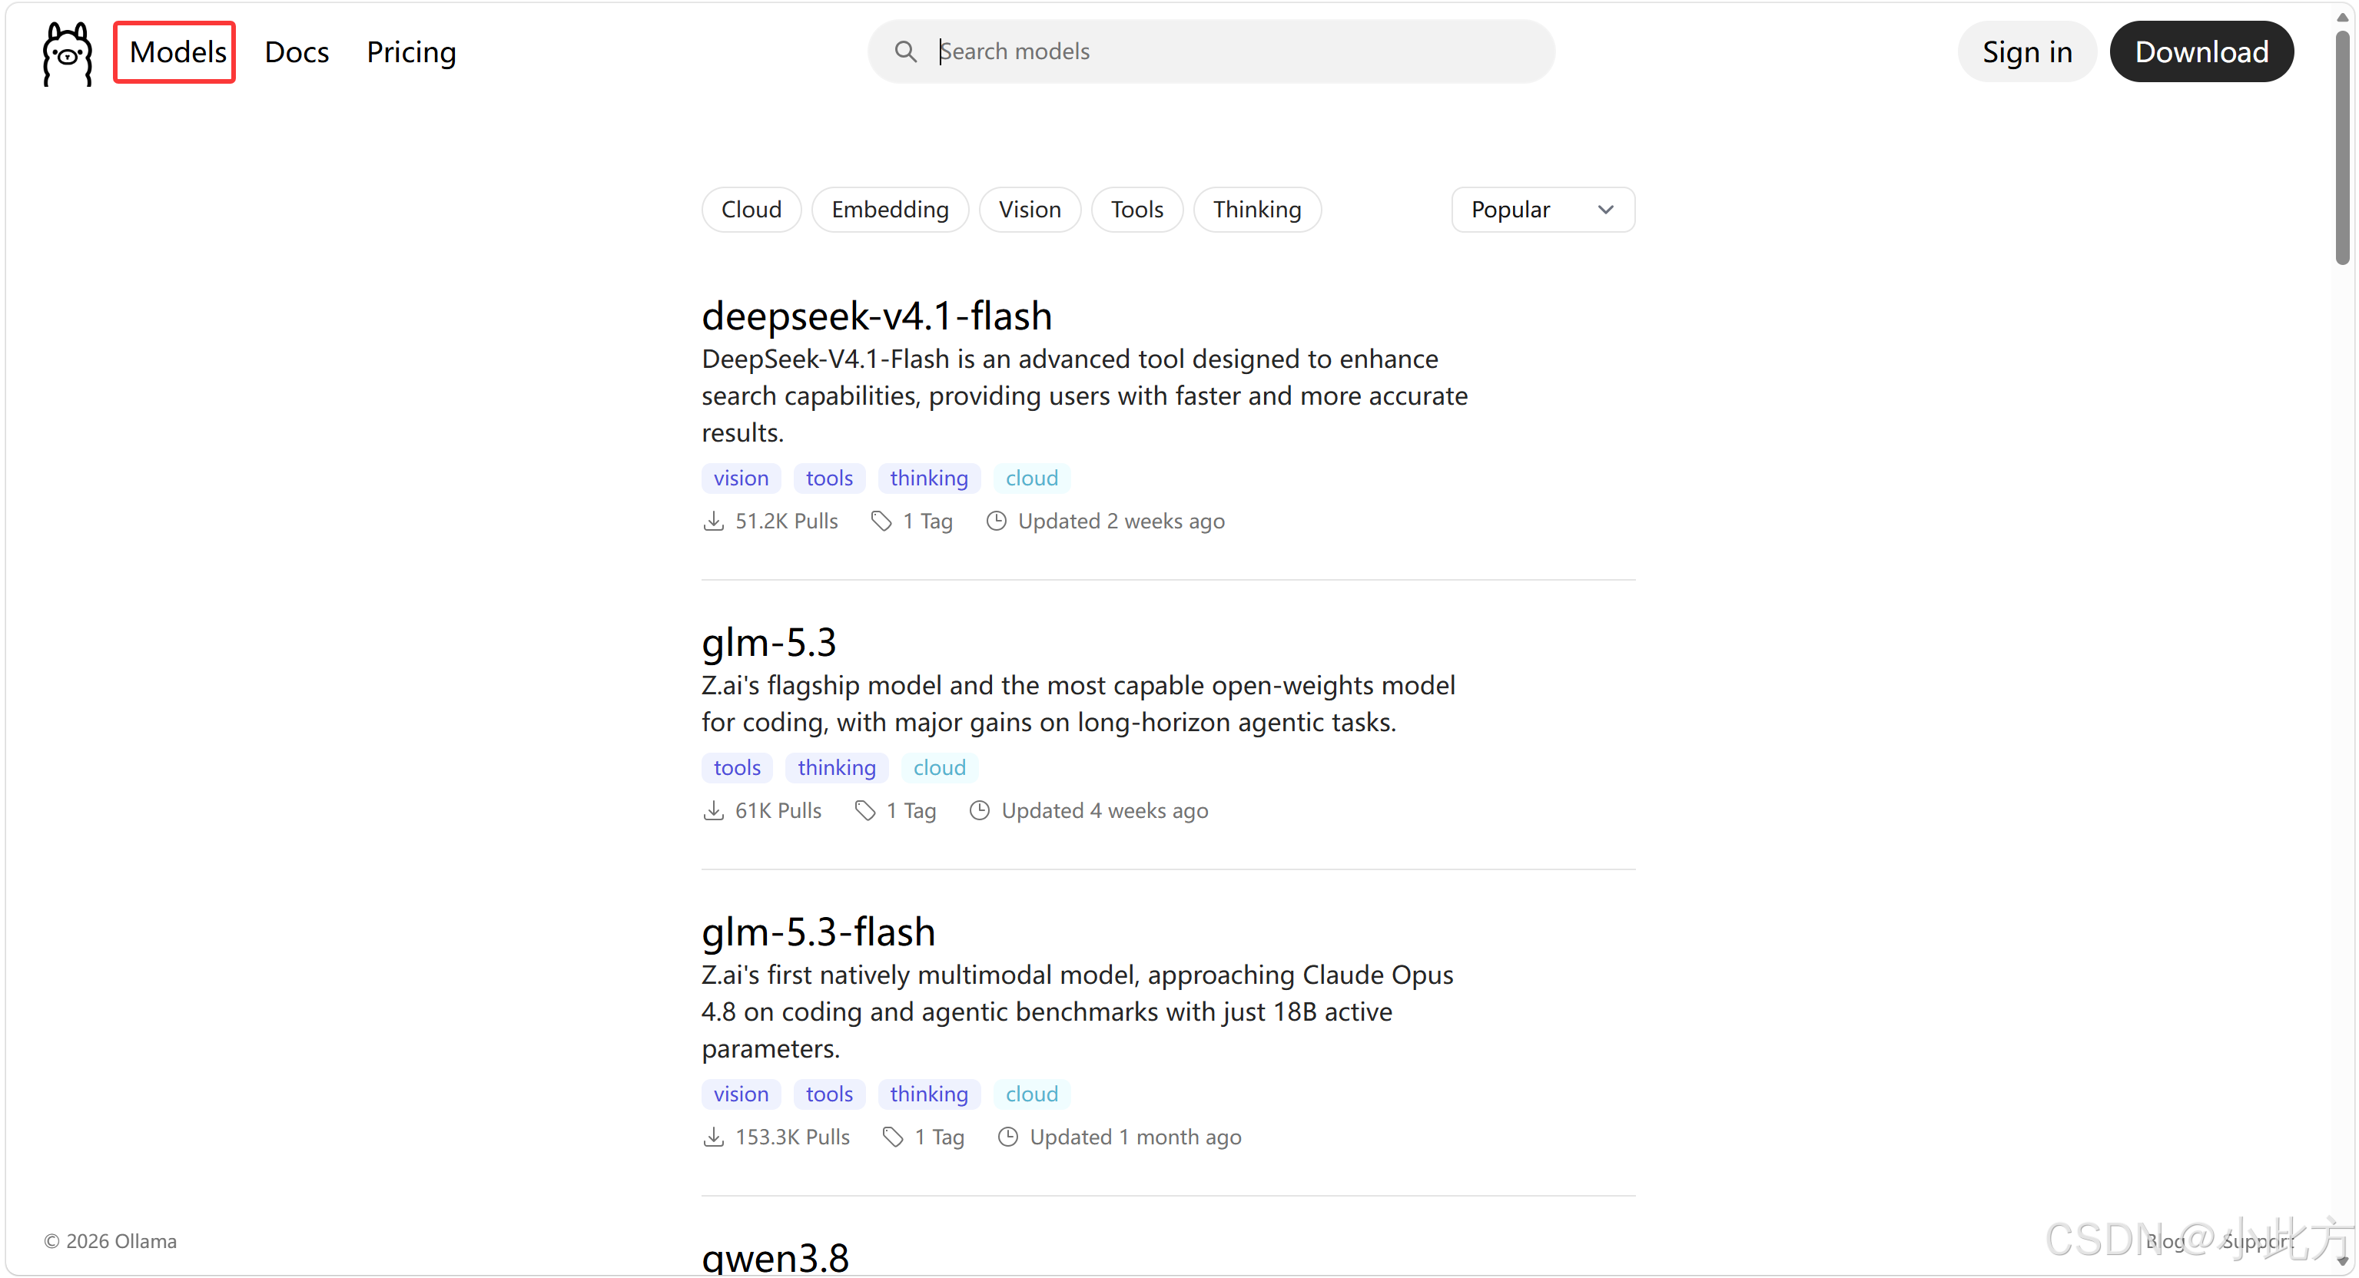Click the scrollbar down arrow
The height and width of the screenshot is (1278, 2359).
tap(2343, 1262)
